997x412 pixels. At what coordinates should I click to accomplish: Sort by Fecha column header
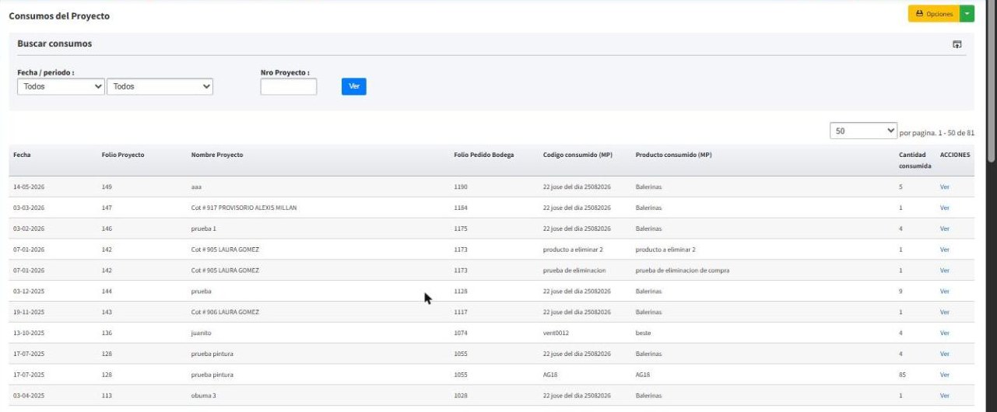coord(22,155)
